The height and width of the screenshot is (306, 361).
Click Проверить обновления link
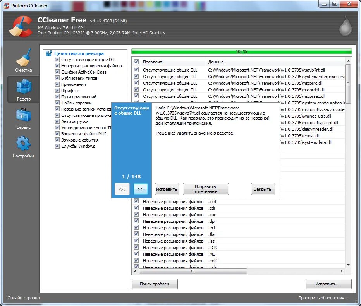[x=323, y=298]
